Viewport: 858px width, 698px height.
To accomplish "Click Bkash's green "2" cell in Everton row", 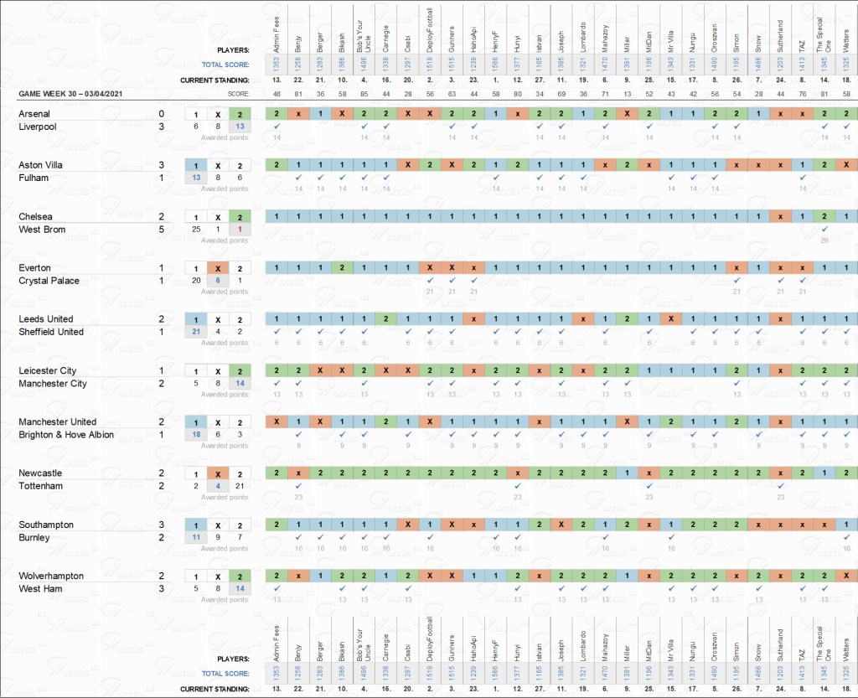I will pyautogui.click(x=342, y=268).
